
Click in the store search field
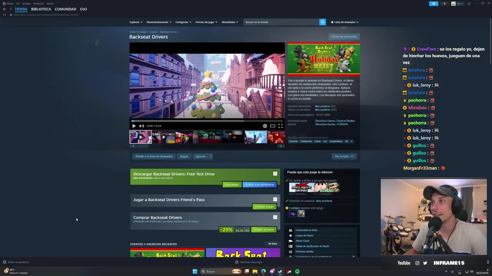click(281, 22)
